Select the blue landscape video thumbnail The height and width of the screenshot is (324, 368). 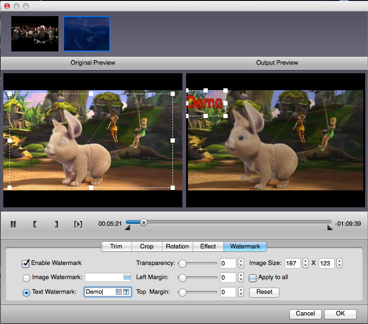point(87,34)
